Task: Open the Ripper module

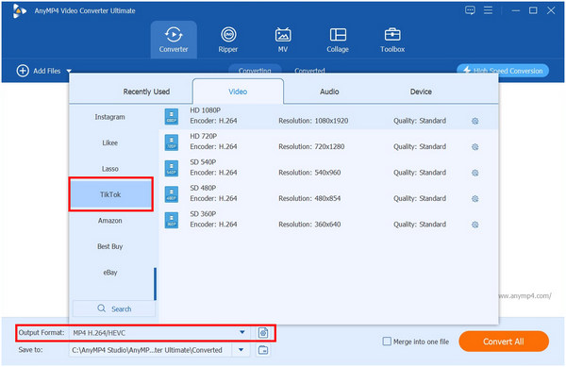Action: coord(228,40)
